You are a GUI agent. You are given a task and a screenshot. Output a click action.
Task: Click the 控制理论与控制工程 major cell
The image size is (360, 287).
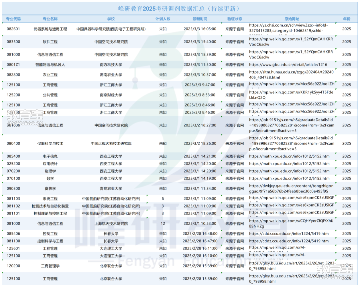[x=50, y=213]
